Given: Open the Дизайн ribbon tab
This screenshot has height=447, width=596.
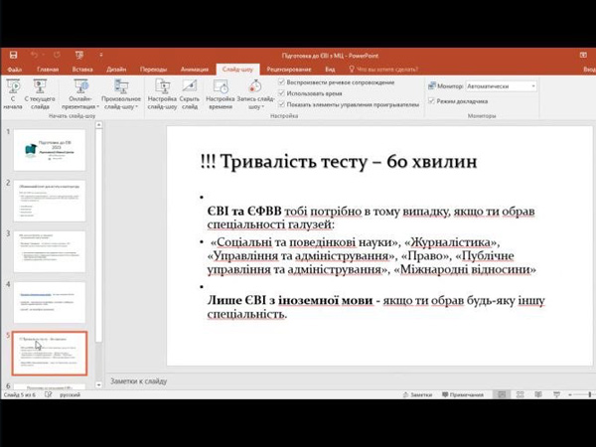Looking at the screenshot, I should point(116,70).
